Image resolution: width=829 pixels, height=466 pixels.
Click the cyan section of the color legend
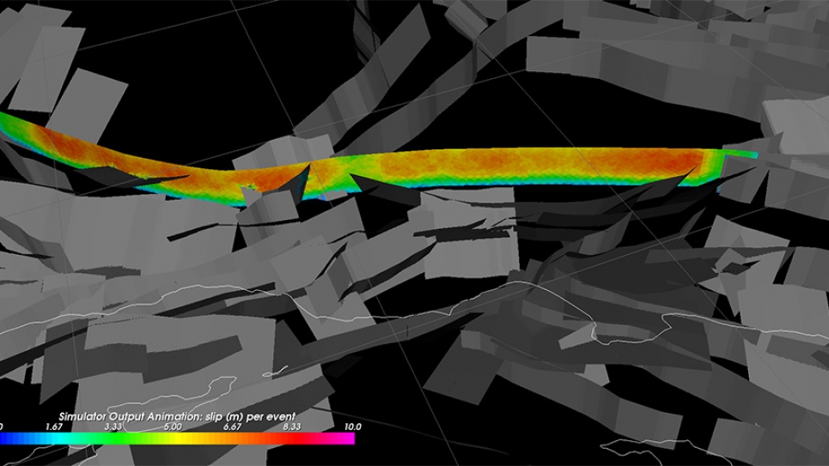(64, 439)
